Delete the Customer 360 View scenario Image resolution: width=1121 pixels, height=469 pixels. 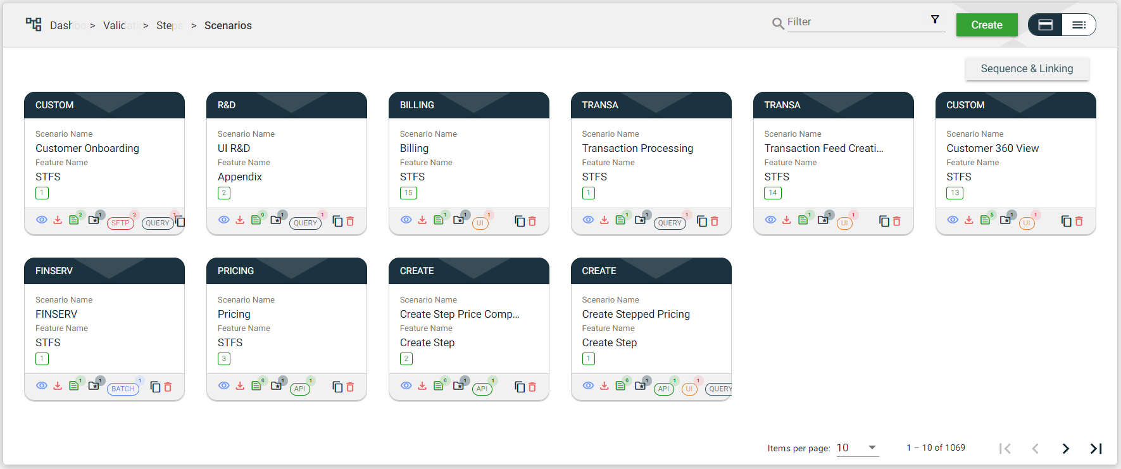tap(1079, 222)
